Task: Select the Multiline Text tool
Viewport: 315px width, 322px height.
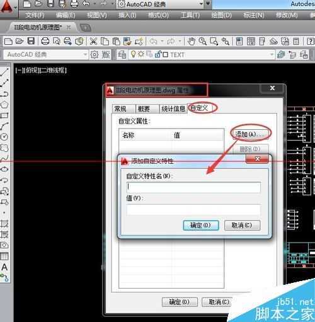Action: click(4, 267)
